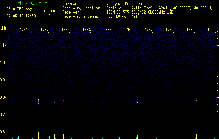Click the date stamp 02.05.18 17:50

(x=21, y=16)
